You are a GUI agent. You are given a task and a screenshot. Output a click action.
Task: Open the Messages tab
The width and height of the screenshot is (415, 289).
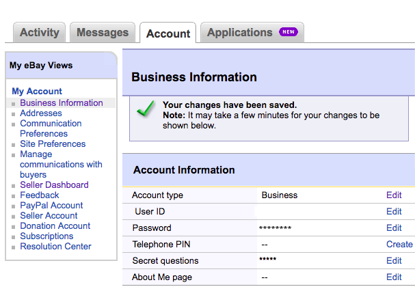102,33
